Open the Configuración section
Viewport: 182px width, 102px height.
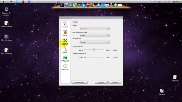click(65, 59)
